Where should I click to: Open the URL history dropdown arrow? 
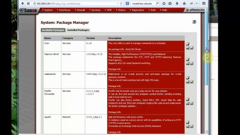tap(118, 3)
